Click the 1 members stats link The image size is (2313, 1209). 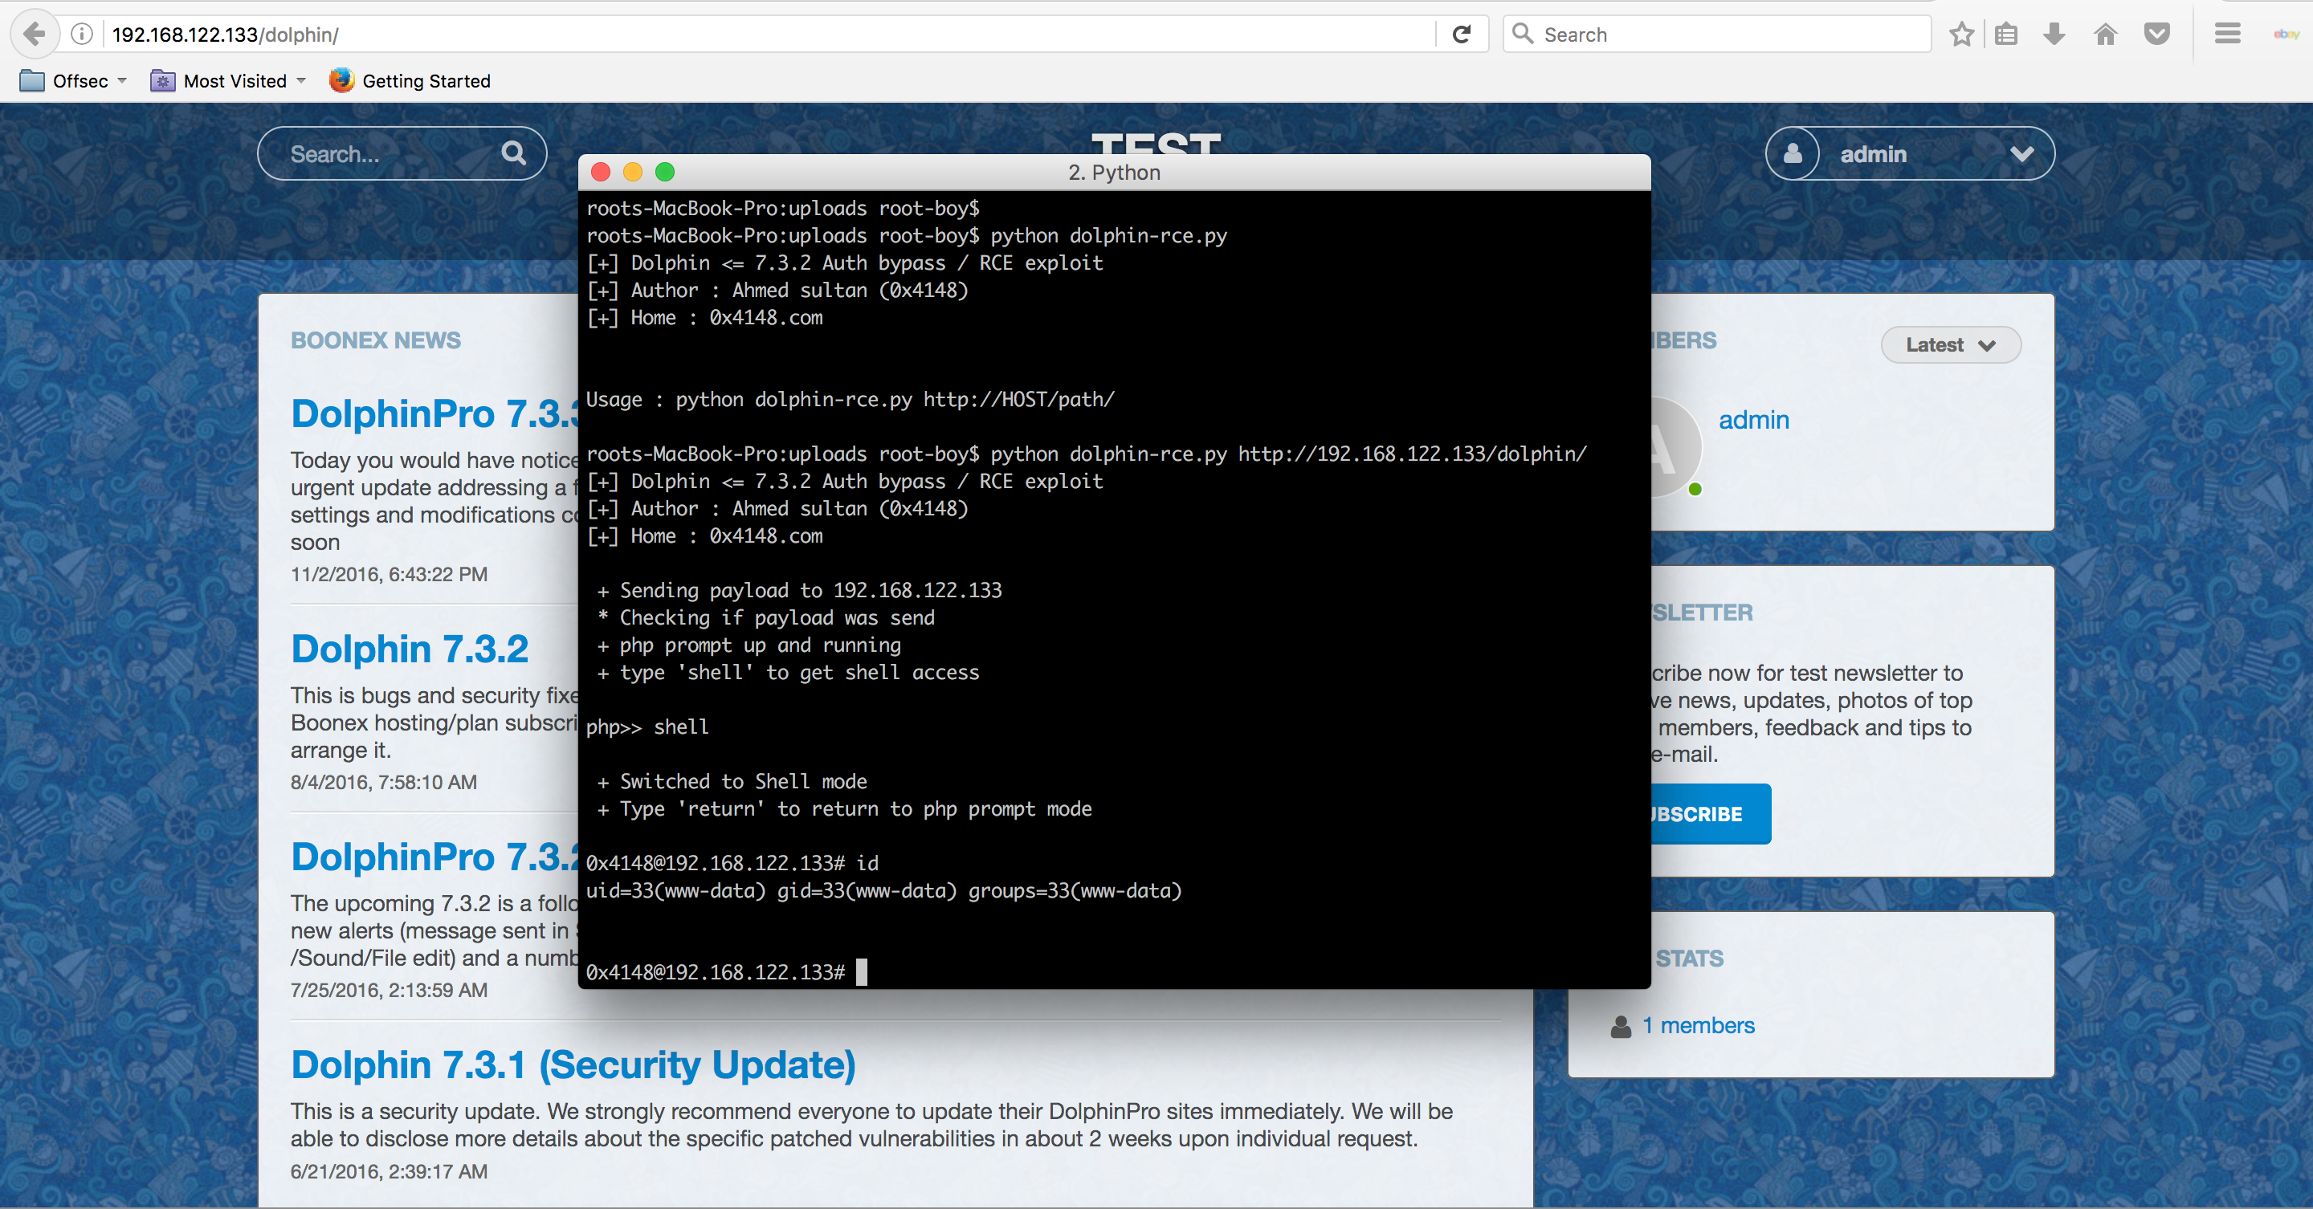1698,1026
